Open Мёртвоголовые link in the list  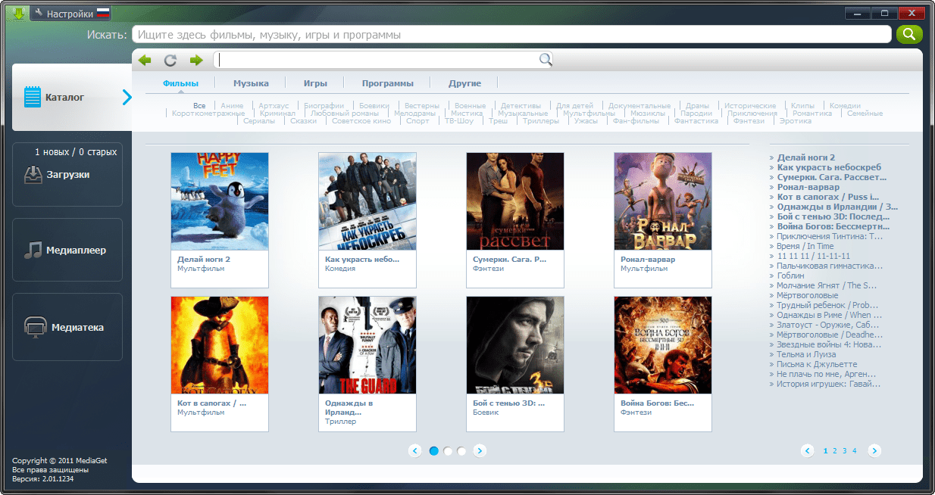coord(808,295)
